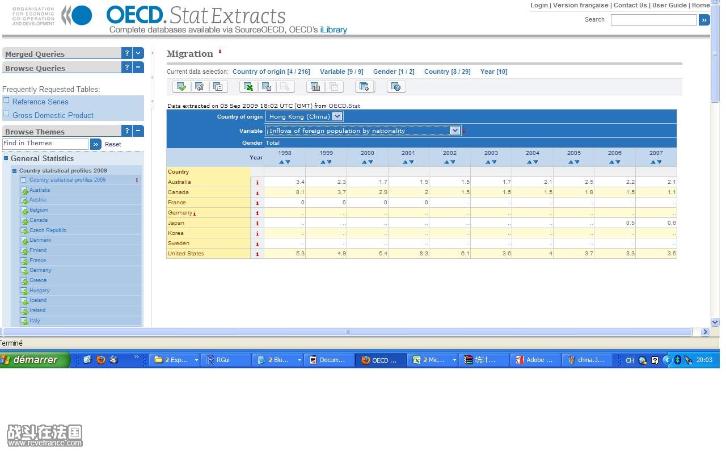
Task: Open Firefox from the quick launch bar
Action: (101, 359)
